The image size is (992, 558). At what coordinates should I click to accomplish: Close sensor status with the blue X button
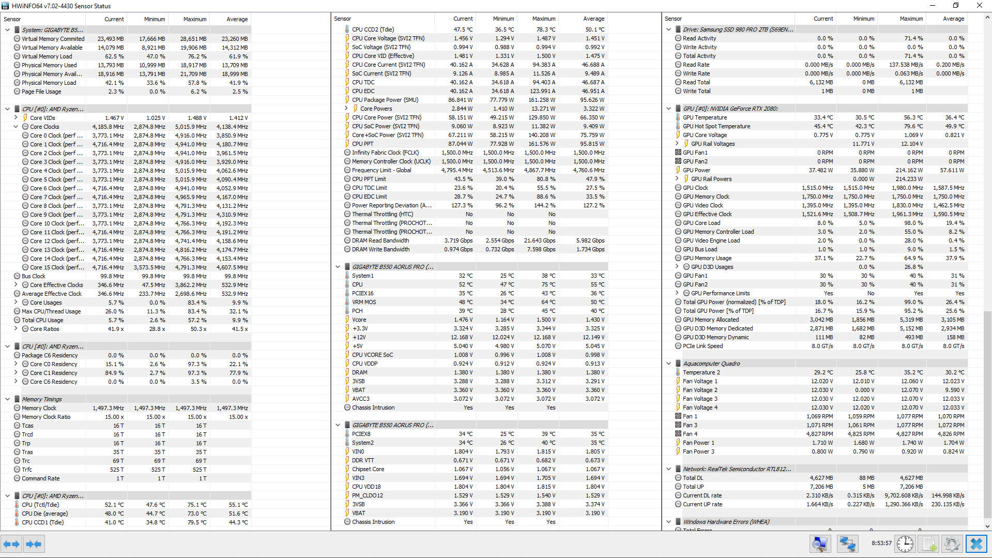pos(976,544)
